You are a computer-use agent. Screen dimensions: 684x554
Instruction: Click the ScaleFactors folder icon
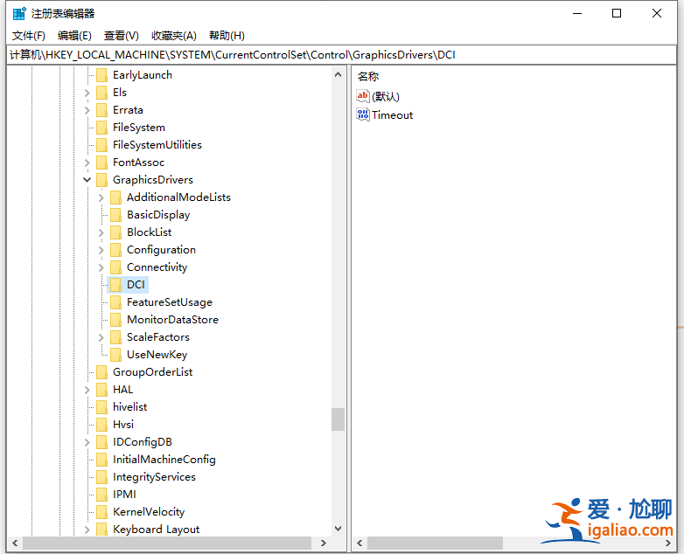coord(115,337)
